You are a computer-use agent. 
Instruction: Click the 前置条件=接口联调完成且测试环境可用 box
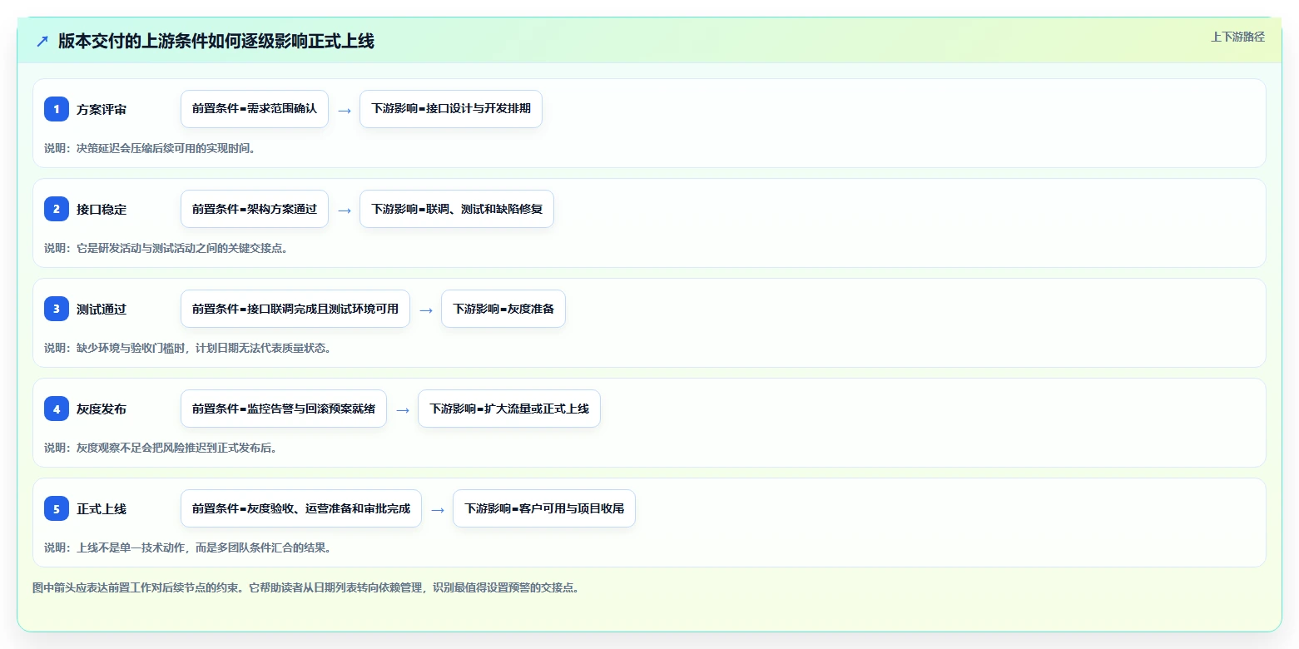[295, 309]
